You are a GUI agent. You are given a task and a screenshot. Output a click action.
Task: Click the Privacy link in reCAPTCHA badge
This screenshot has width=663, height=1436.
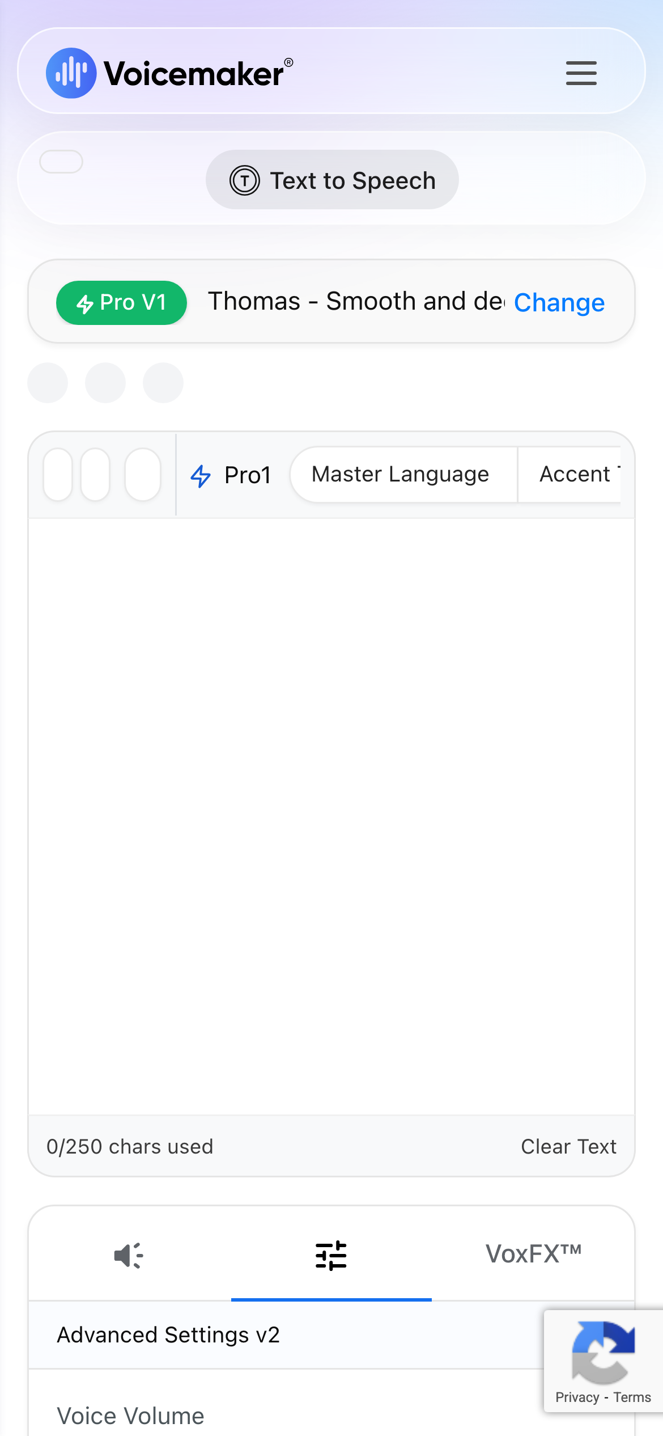[577, 1397]
